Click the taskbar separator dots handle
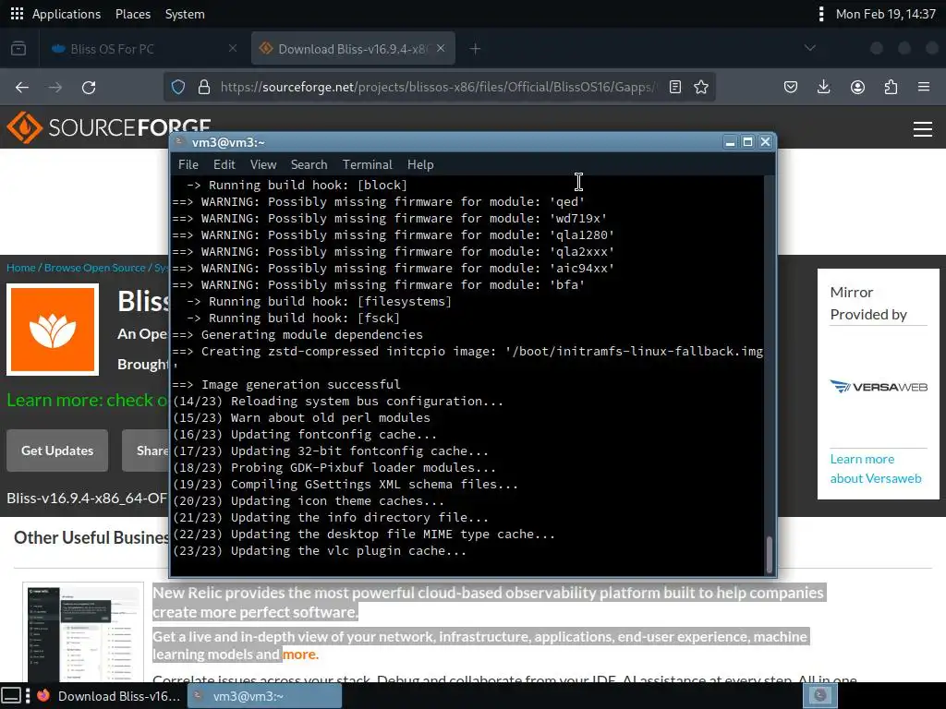 [27, 696]
